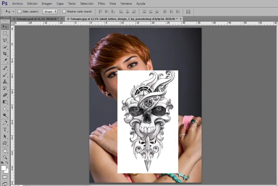The image size is (278, 186).
Task: Select the Path Selection tool
Action: pos(5,136)
